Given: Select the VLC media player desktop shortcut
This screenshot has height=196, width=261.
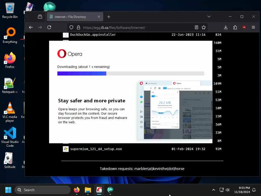Looking at the screenshot, I should (10, 112).
